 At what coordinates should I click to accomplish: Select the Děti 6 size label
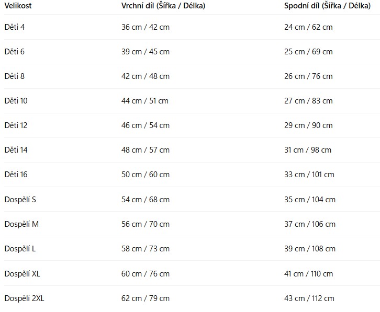click(15, 52)
